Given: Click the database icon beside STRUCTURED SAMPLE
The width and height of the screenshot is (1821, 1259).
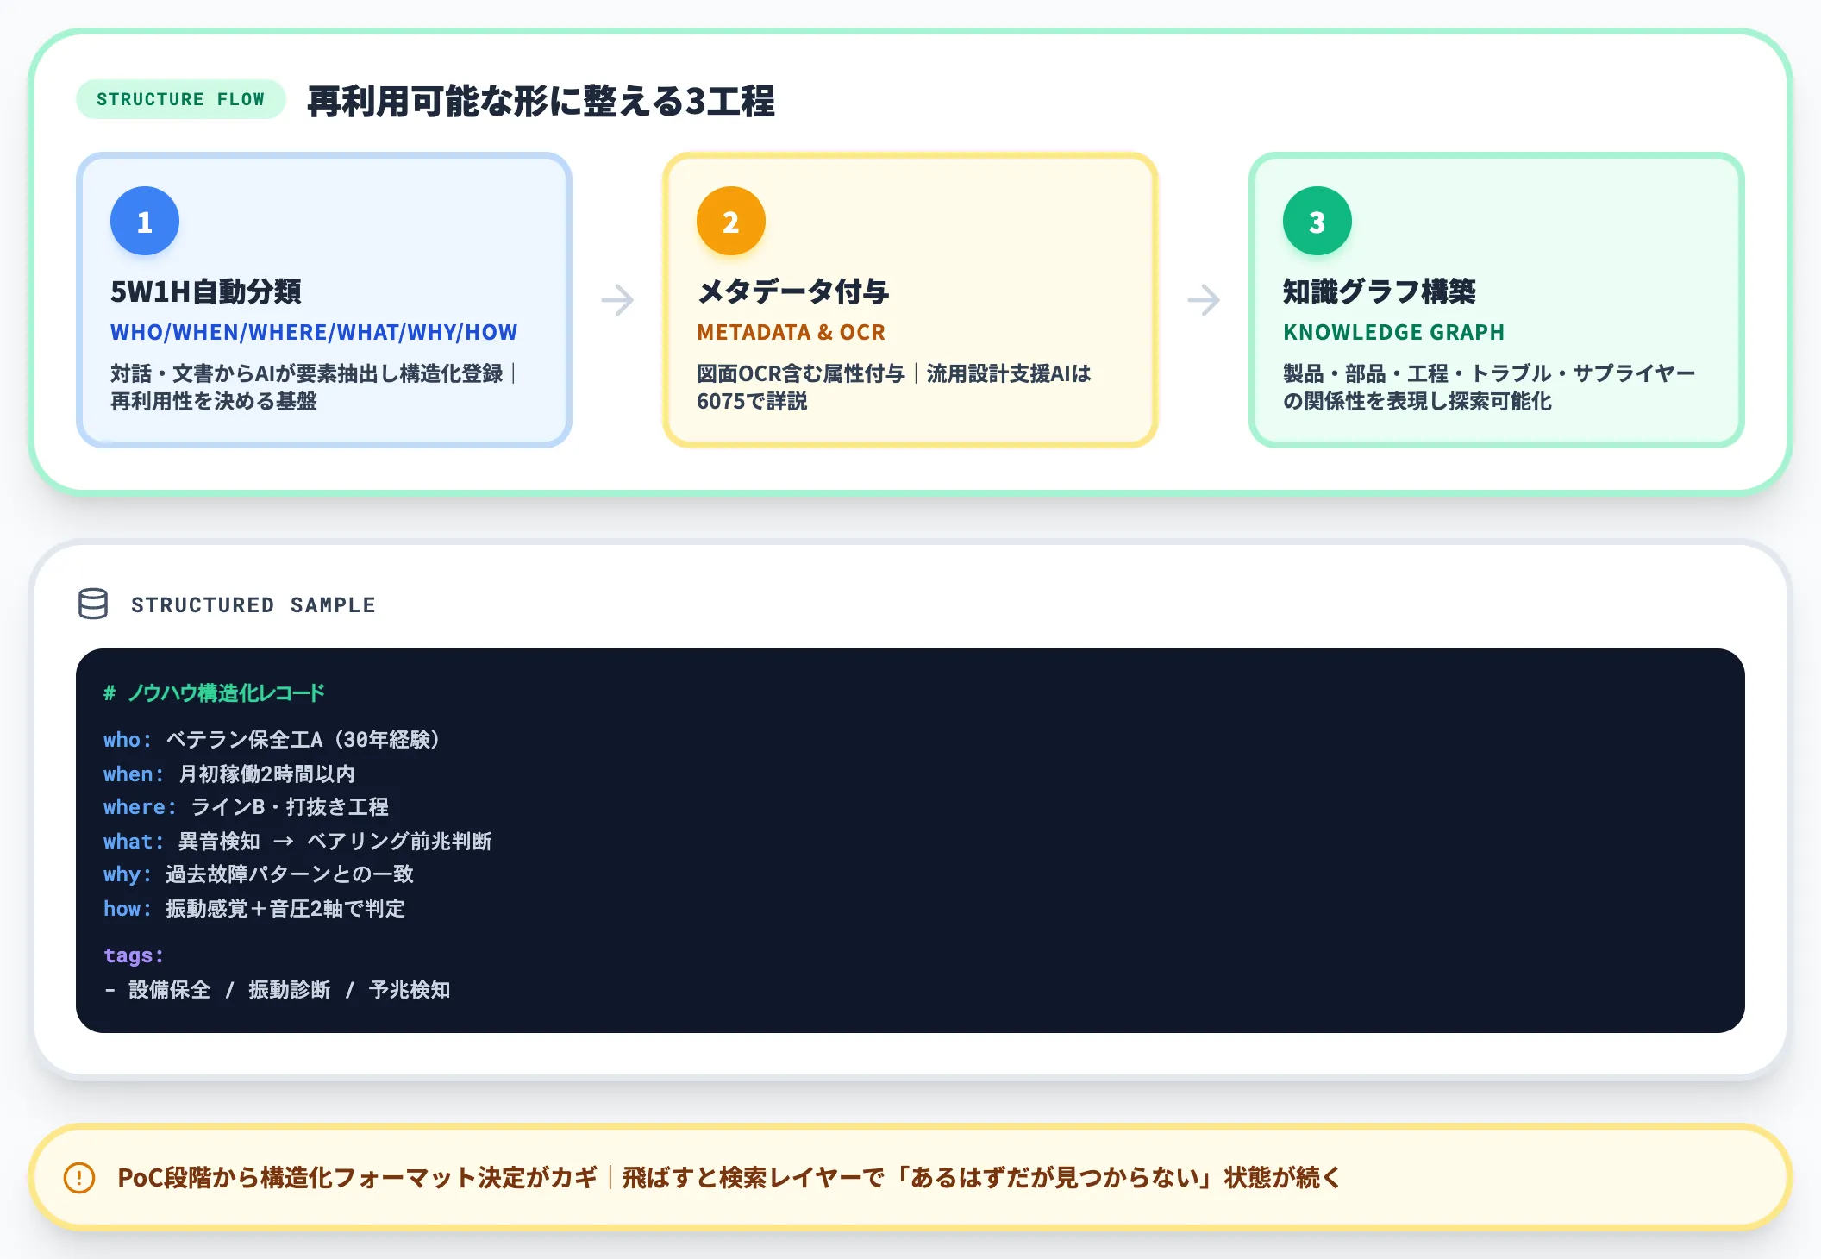Looking at the screenshot, I should [x=93, y=604].
